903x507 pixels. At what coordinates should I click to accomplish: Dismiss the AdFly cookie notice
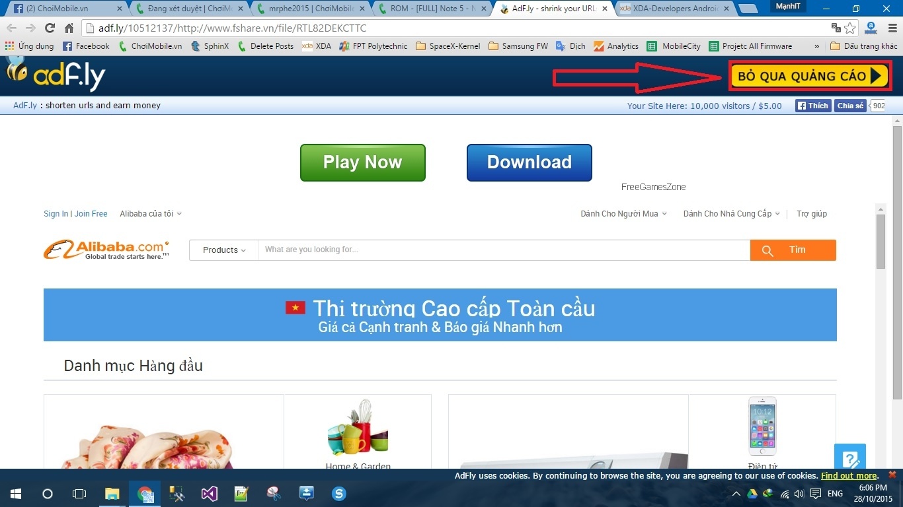[x=892, y=475]
